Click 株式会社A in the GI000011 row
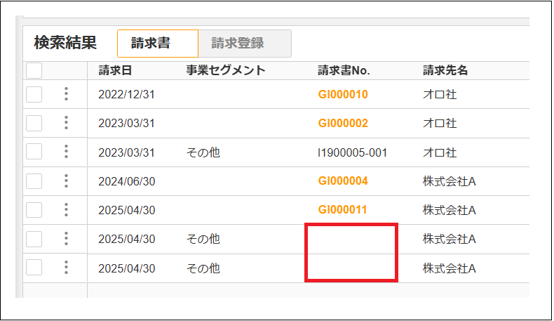554x321 pixels. tap(450, 210)
